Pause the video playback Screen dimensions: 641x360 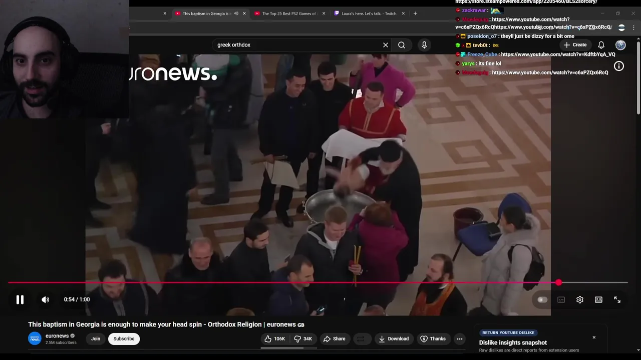pyautogui.click(x=20, y=299)
